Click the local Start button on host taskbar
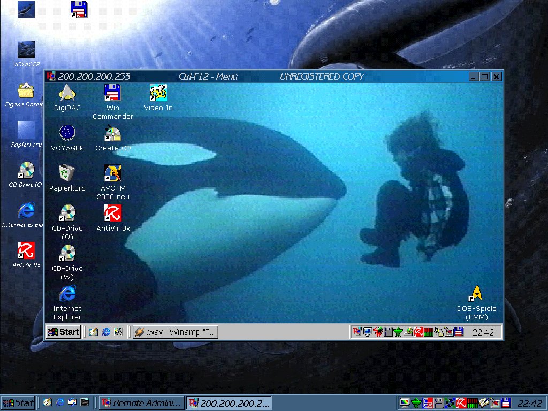Image resolution: width=548 pixels, height=411 pixels. coord(18,403)
